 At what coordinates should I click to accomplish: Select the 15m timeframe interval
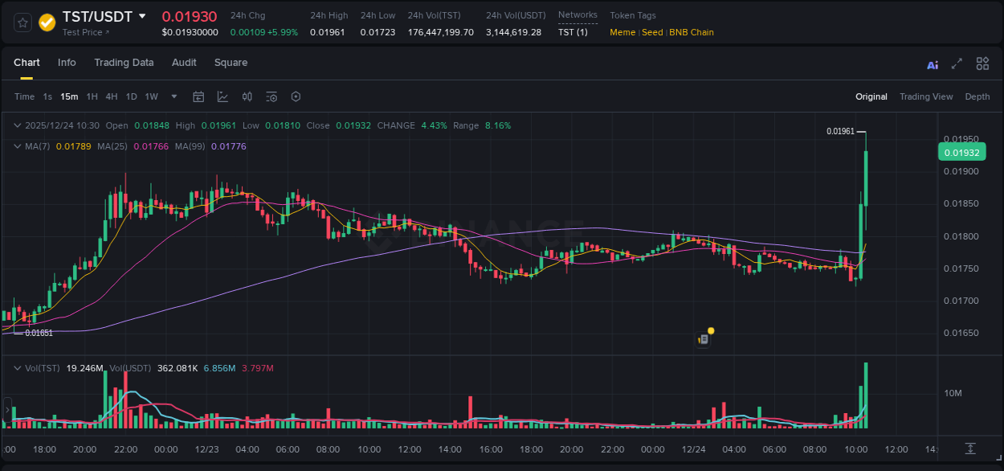pyautogui.click(x=69, y=96)
